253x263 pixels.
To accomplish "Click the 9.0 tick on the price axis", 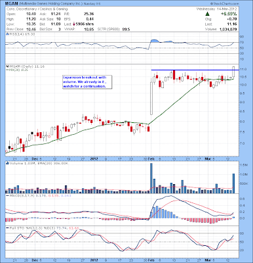I will tap(243, 103).
